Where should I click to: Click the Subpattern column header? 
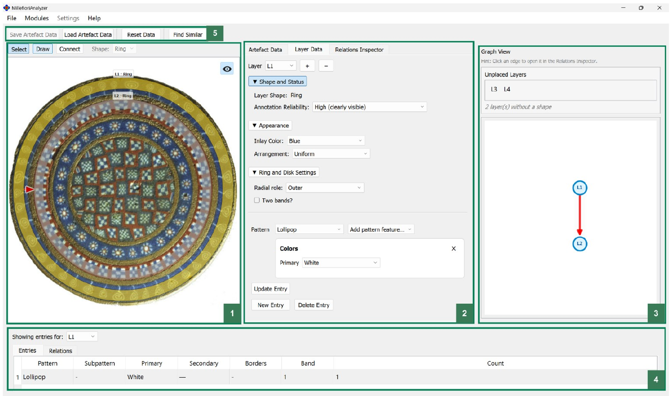coord(99,363)
